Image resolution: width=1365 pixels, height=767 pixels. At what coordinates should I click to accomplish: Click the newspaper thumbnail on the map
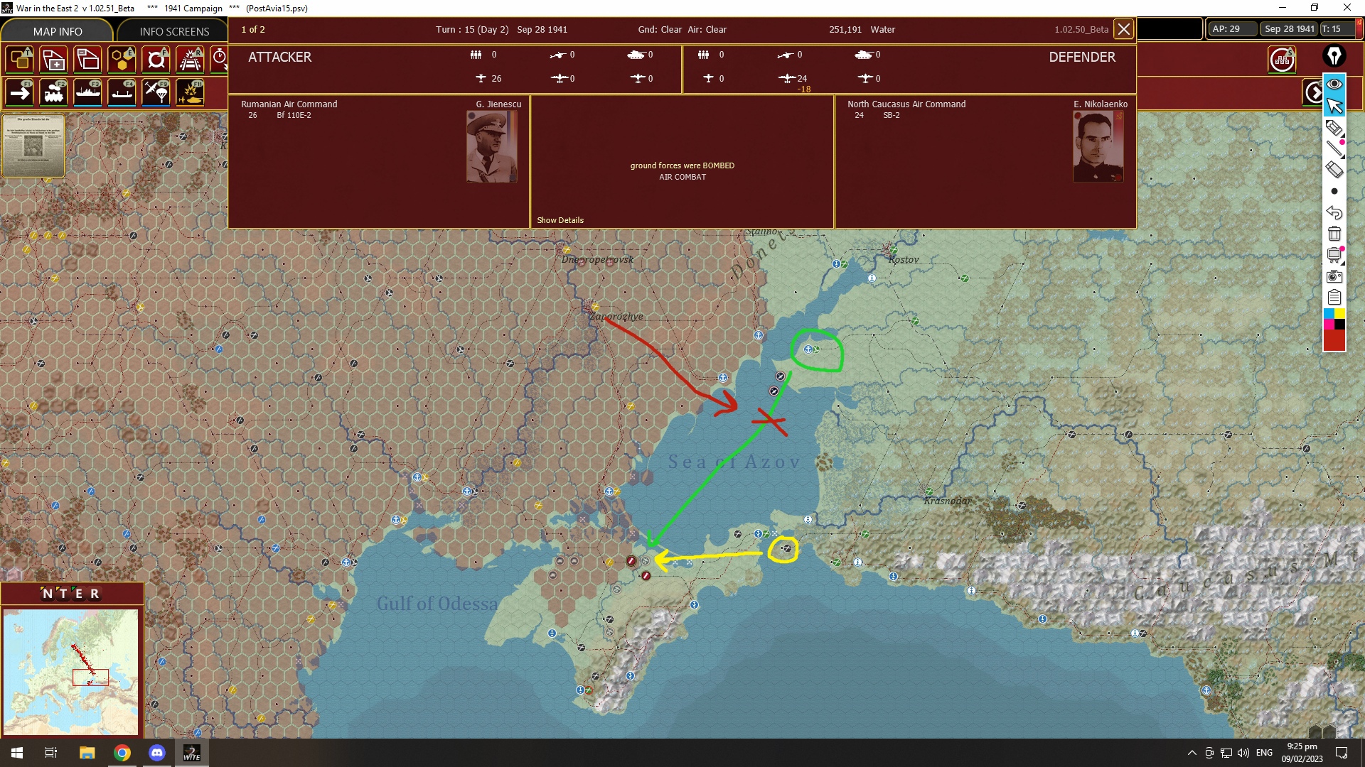tap(33, 146)
